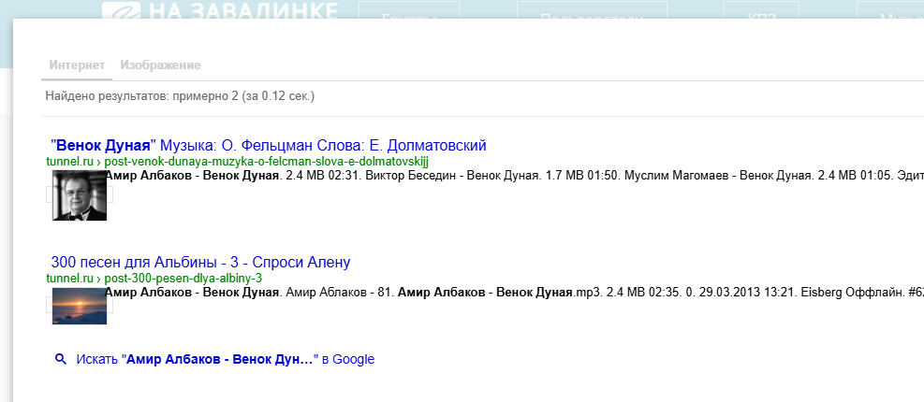
Task: Click the magnifier search icon
Action: 61,359
